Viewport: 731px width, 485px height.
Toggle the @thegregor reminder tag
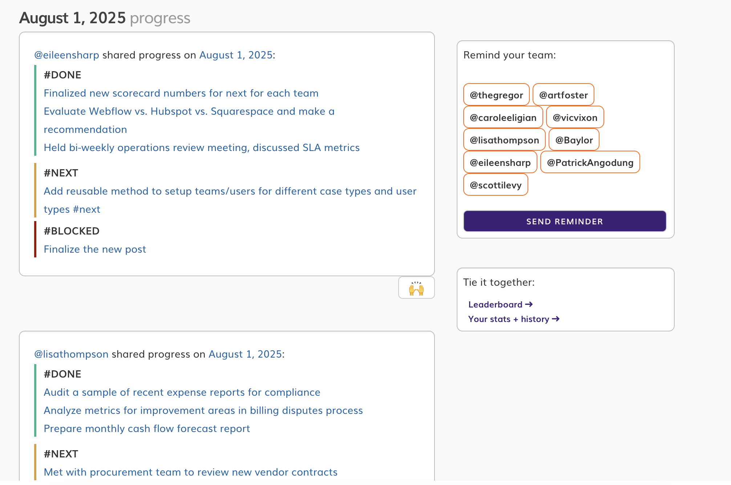tap(496, 95)
